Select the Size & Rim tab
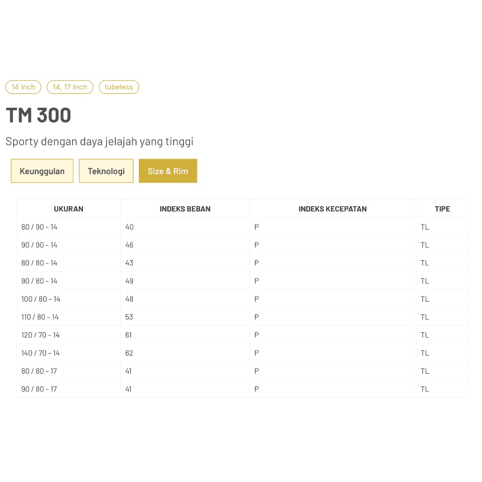This screenshot has width=482, height=482. coord(168,171)
